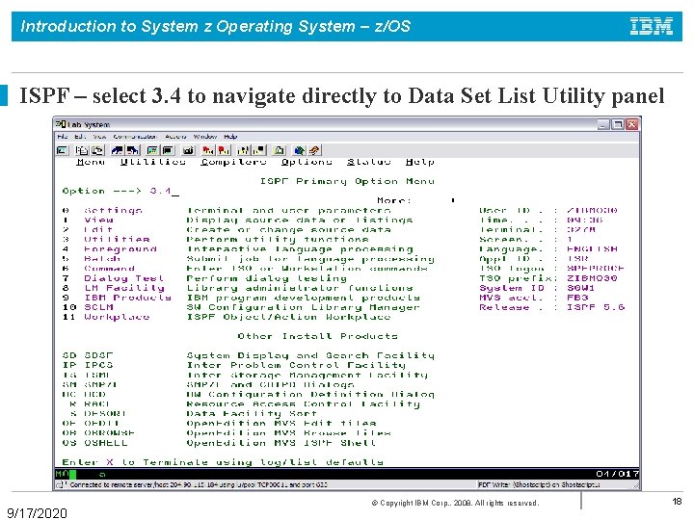Viewport: 694px width, 520px height.
Task: Select IP IPCS option
Action: pyautogui.click(x=98, y=366)
